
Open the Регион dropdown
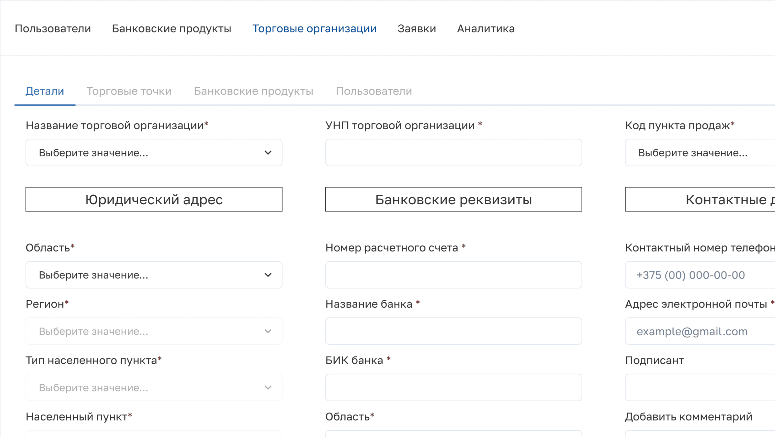[154, 331]
